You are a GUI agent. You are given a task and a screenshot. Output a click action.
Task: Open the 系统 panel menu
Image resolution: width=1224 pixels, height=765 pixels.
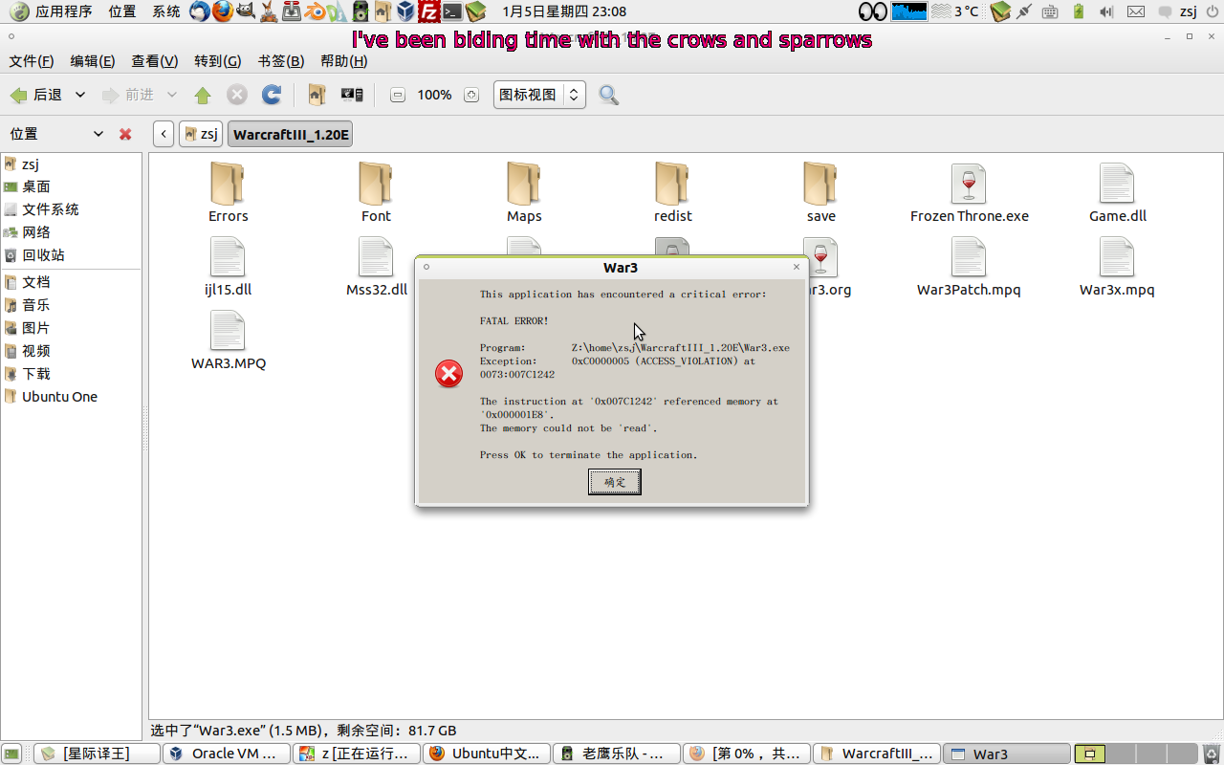(166, 11)
